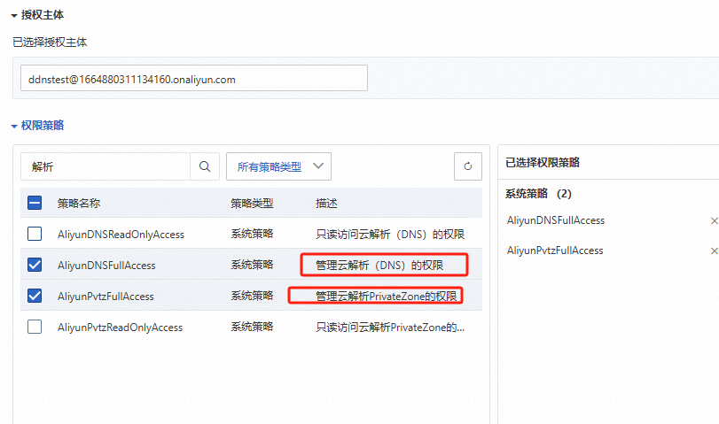Remove AliyunDNSFullAccess from selected policies
This screenshot has height=424, width=719.
(x=714, y=220)
